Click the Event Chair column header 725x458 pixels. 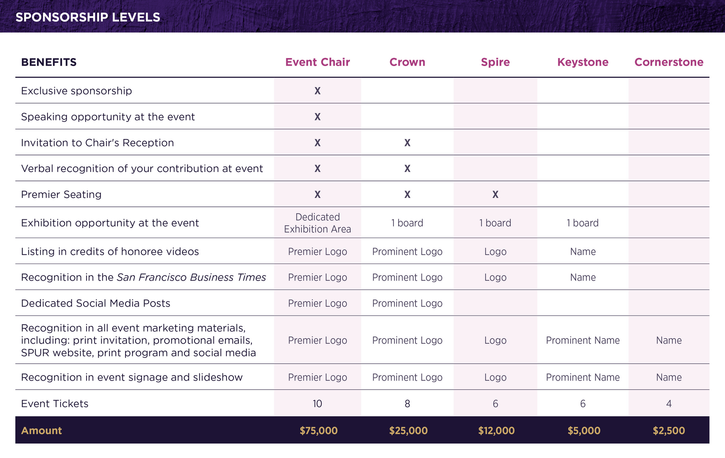pyautogui.click(x=318, y=62)
